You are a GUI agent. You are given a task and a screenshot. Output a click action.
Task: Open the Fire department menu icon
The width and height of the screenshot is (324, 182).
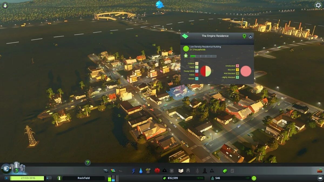pos(164,171)
